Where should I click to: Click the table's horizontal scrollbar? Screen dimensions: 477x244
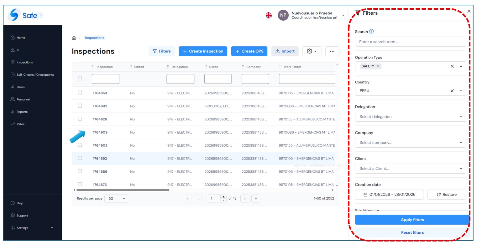point(123,190)
